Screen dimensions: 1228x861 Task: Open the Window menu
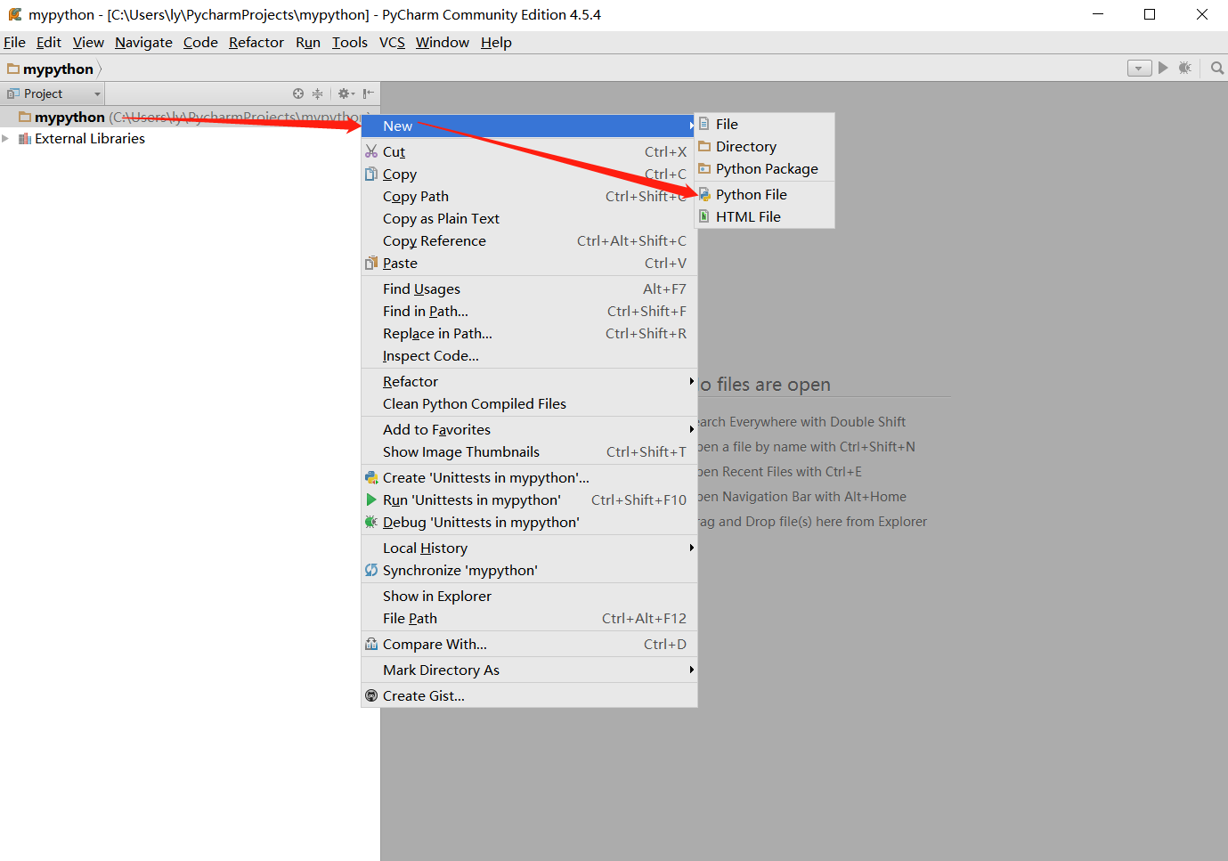(443, 42)
